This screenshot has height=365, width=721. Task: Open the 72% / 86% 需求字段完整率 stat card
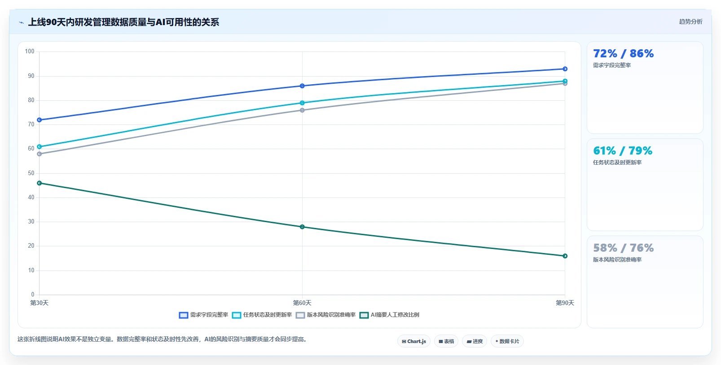coord(645,88)
